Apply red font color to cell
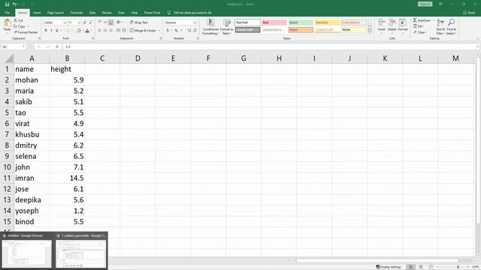481x270 pixels. (87, 31)
